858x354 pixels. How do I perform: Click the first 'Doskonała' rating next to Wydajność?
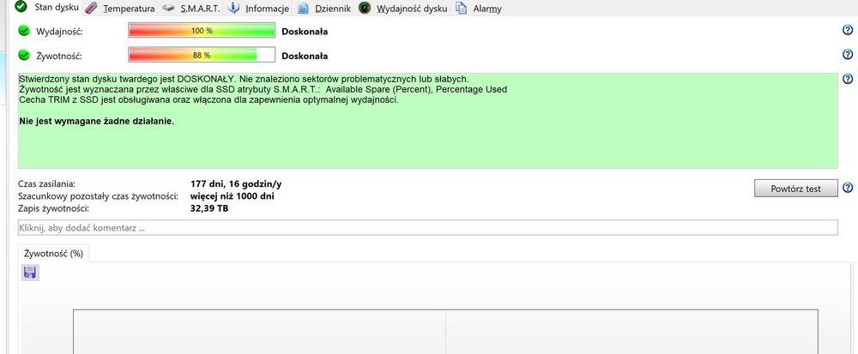pos(305,31)
